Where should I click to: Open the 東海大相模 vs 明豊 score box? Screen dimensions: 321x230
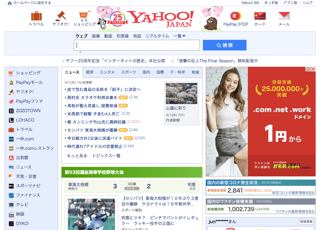click(x=132, y=186)
